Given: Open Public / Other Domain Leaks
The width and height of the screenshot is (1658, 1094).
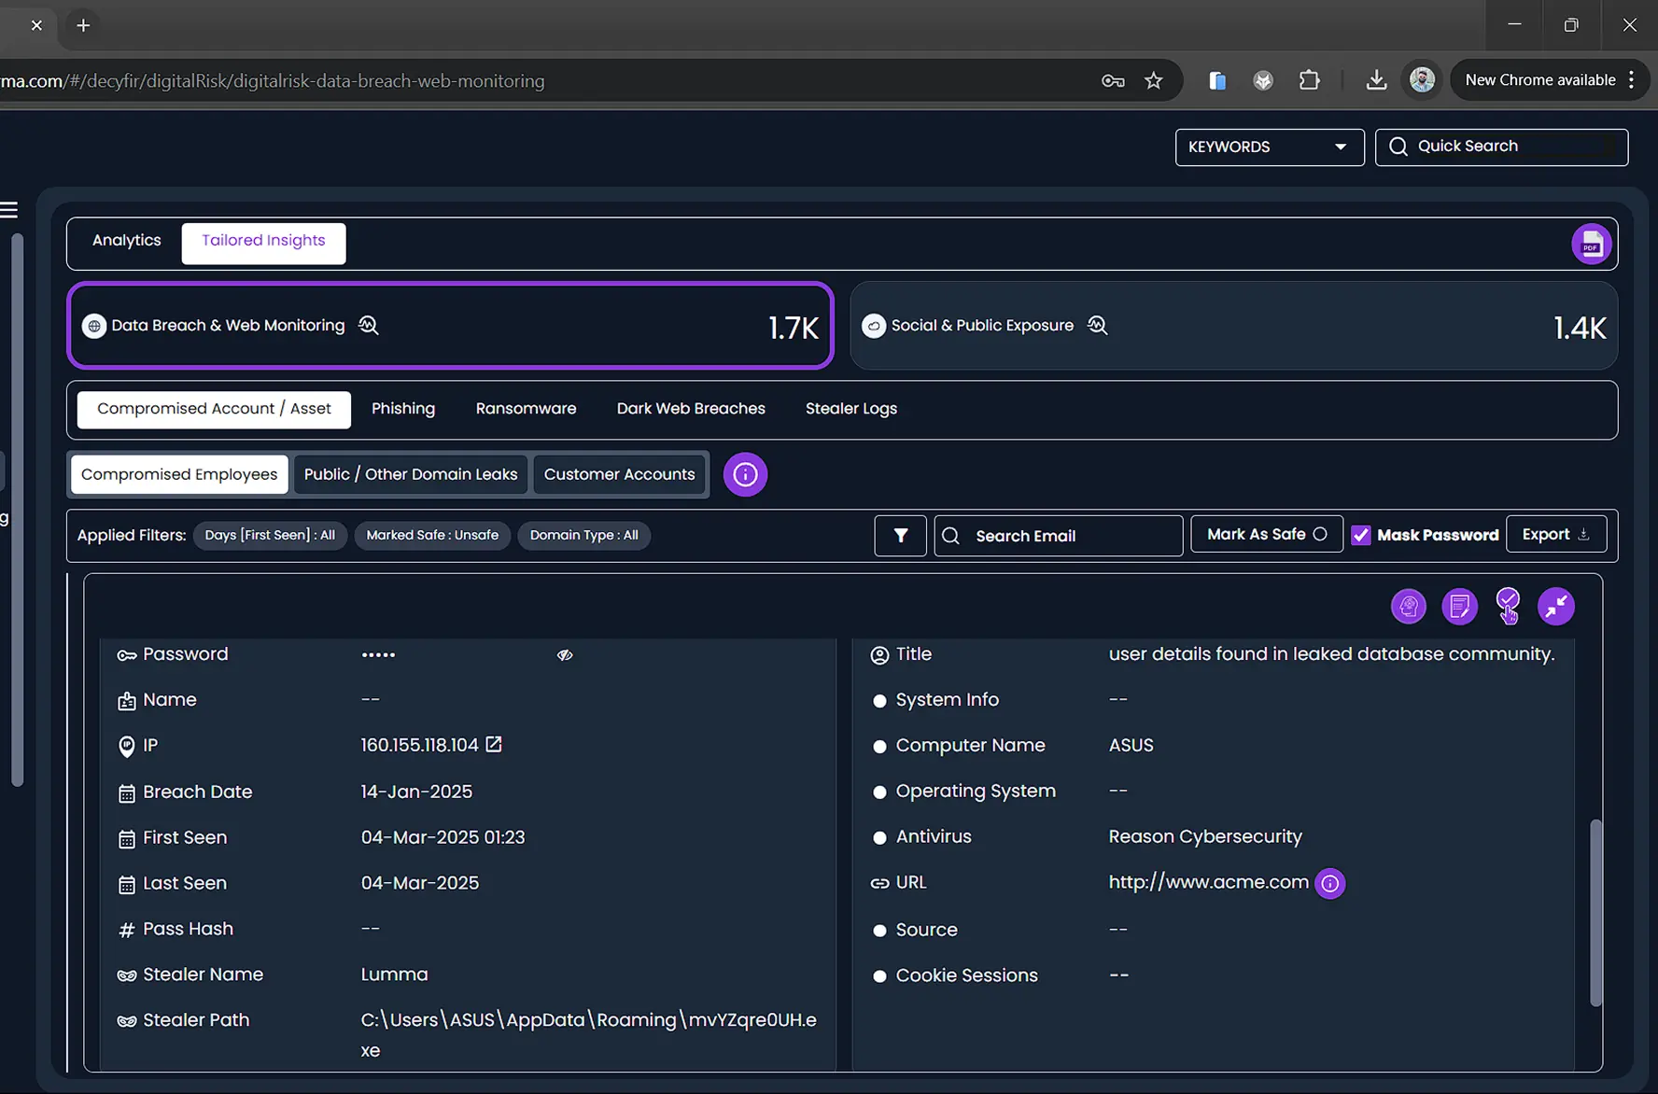Looking at the screenshot, I should (x=411, y=474).
